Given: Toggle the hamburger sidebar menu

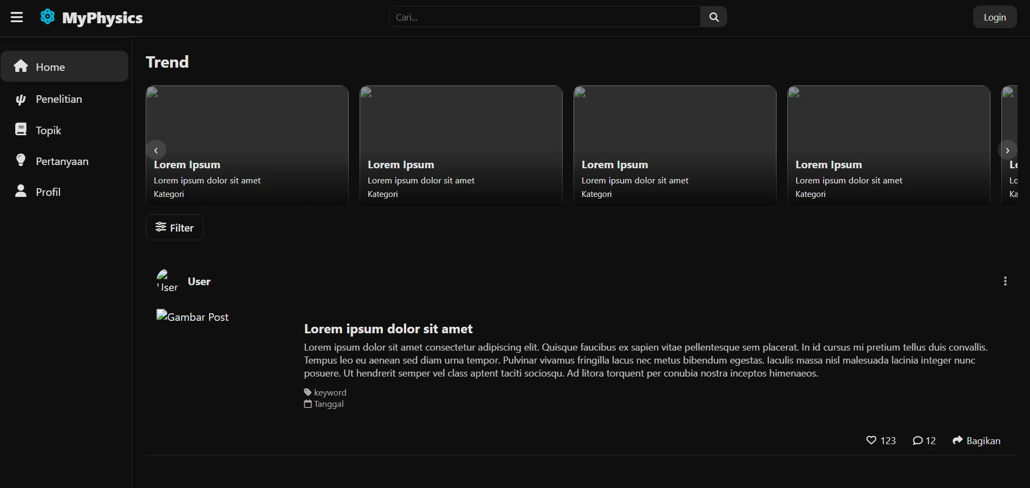Looking at the screenshot, I should pyautogui.click(x=17, y=17).
